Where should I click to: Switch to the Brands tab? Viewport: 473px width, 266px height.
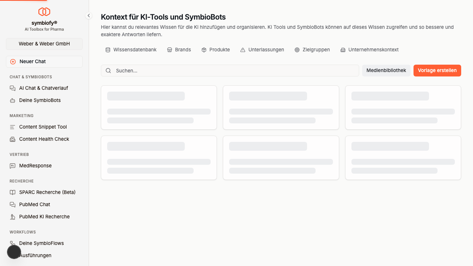179,50
